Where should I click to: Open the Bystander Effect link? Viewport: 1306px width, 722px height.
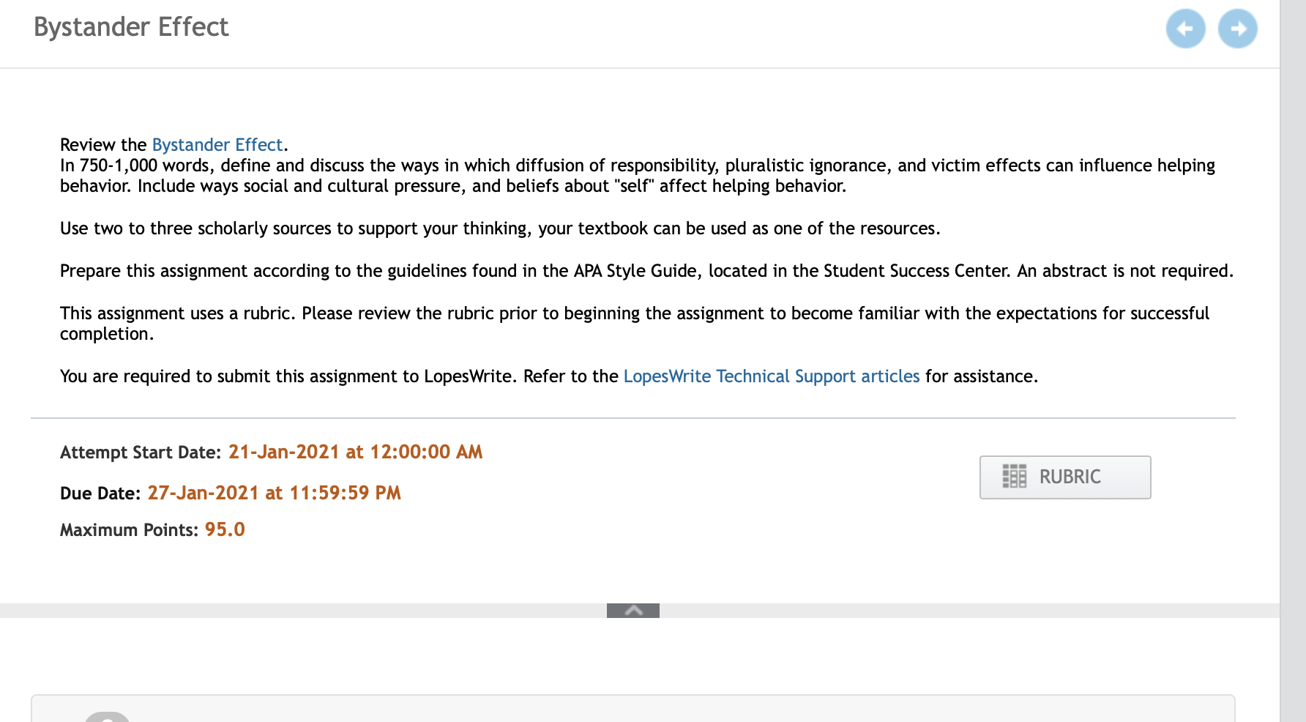click(217, 144)
